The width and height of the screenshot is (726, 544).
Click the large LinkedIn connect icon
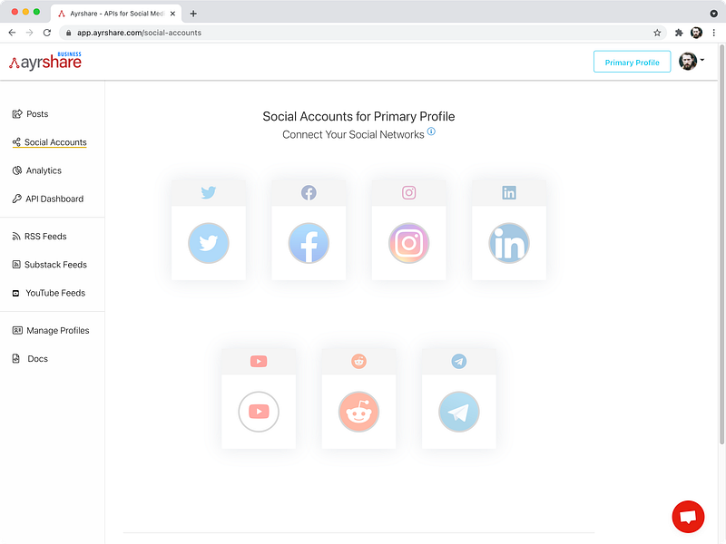tap(509, 243)
